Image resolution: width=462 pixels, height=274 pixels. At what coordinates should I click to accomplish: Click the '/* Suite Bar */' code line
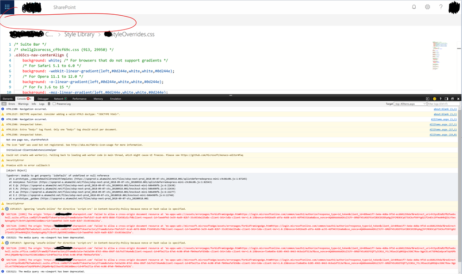(30, 44)
